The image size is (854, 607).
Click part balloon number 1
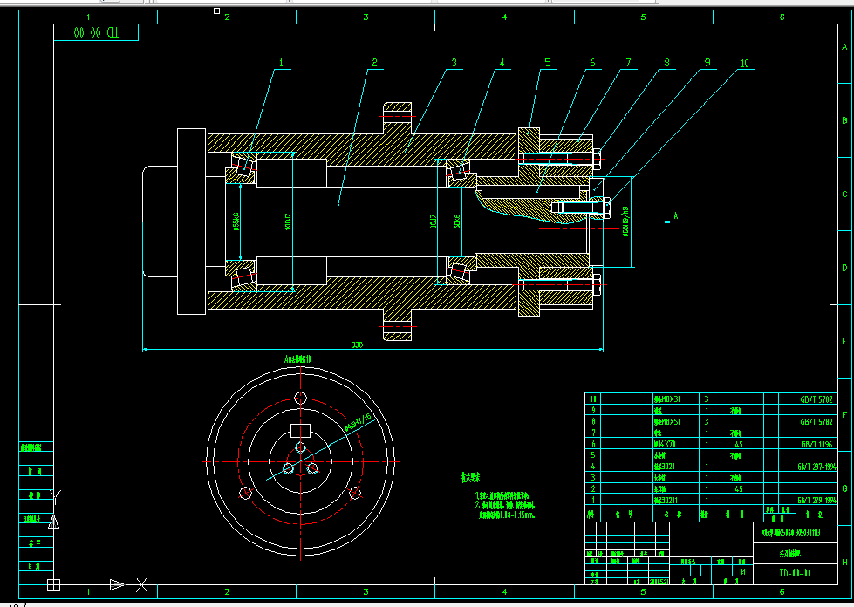click(281, 63)
